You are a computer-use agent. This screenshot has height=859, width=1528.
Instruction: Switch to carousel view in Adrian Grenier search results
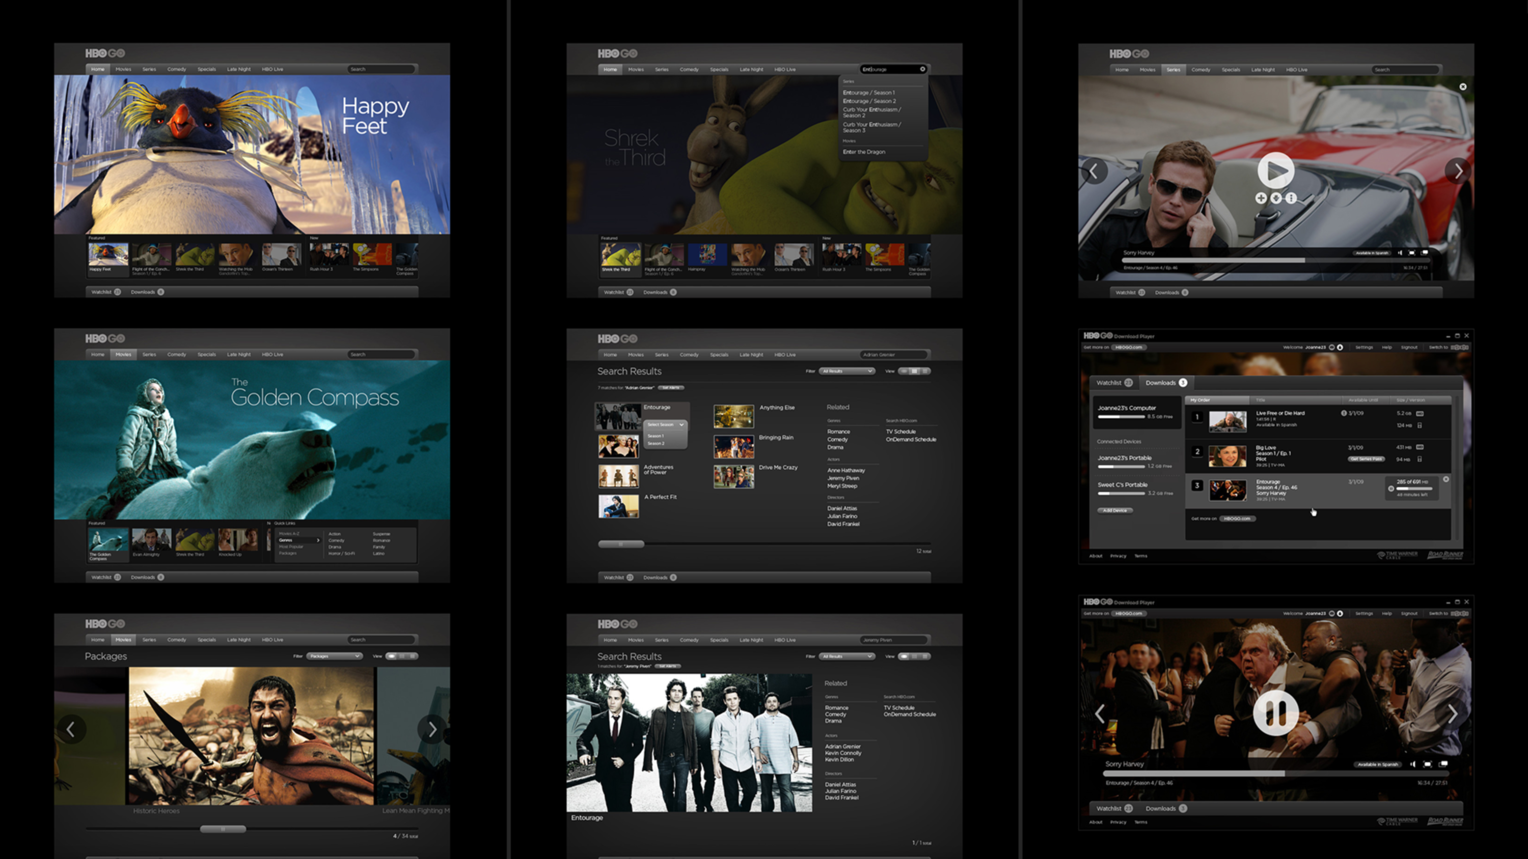[904, 371]
